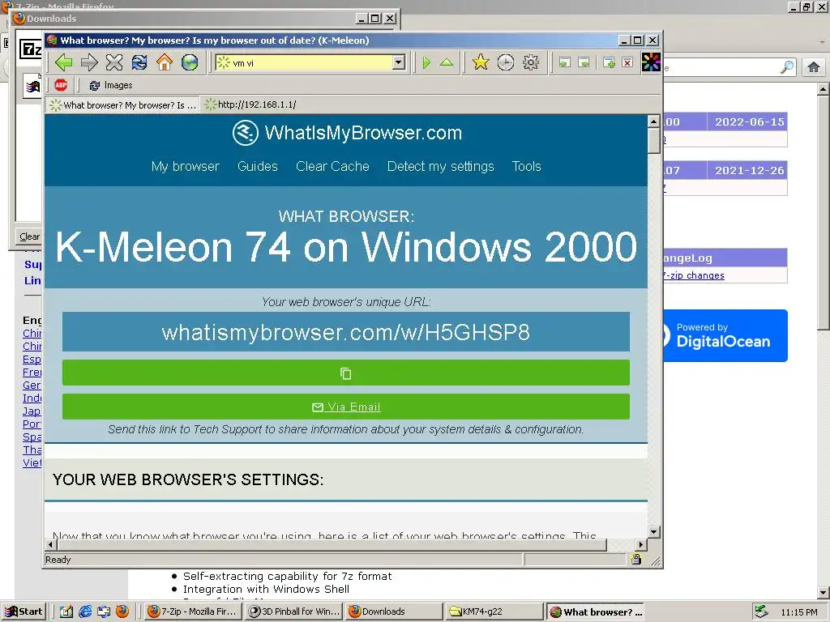
Task: Click Show Desktop icon in Quick Launch
Action: coord(66,611)
